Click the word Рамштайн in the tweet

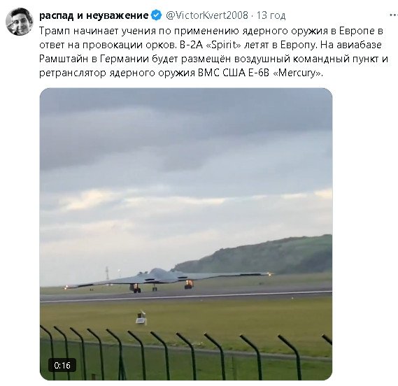pos(64,59)
